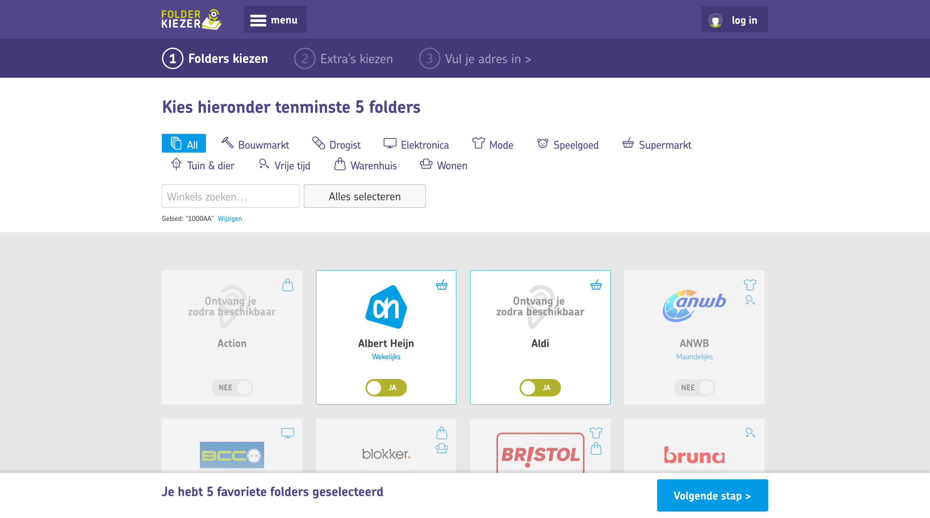Click the Action store name
Image resolution: width=930 pixels, height=518 pixels.
point(232,343)
